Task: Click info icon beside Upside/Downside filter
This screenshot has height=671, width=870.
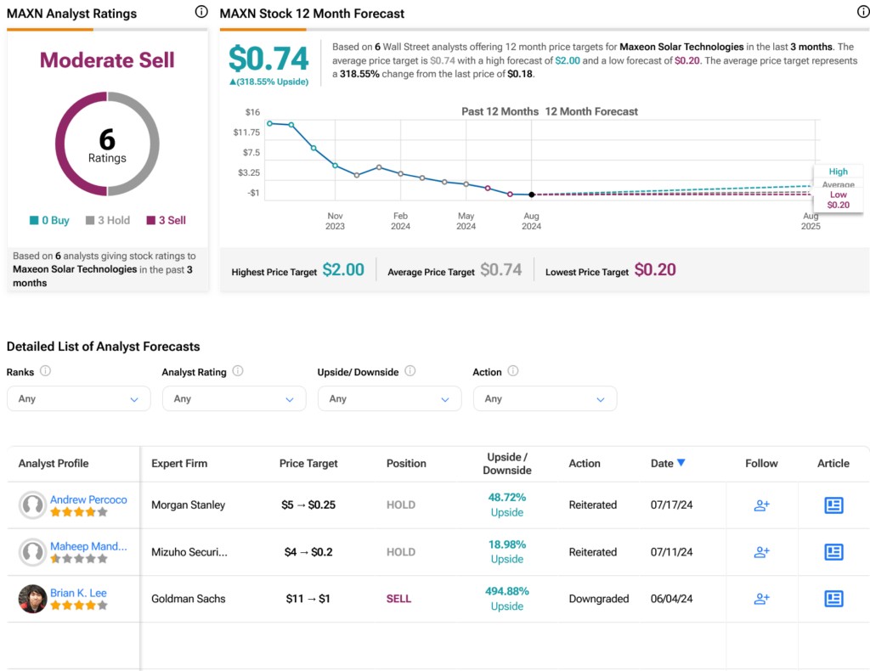Action: pyautogui.click(x=410, y=371)
